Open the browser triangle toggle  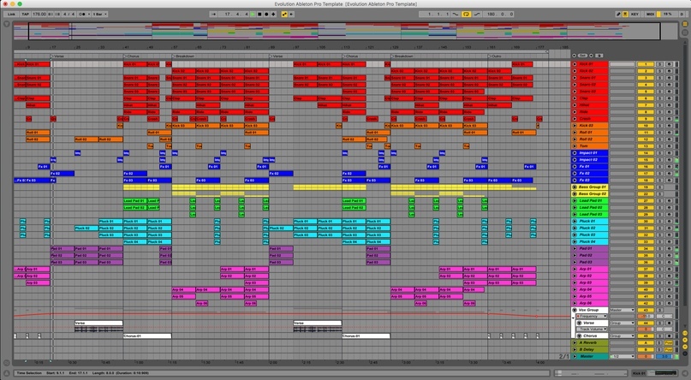(x=7, y=24)
